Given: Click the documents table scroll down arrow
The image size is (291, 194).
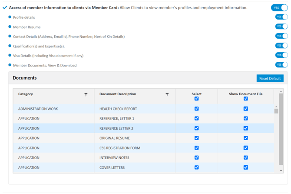Looking at the screenshot, I should (281, 171).
